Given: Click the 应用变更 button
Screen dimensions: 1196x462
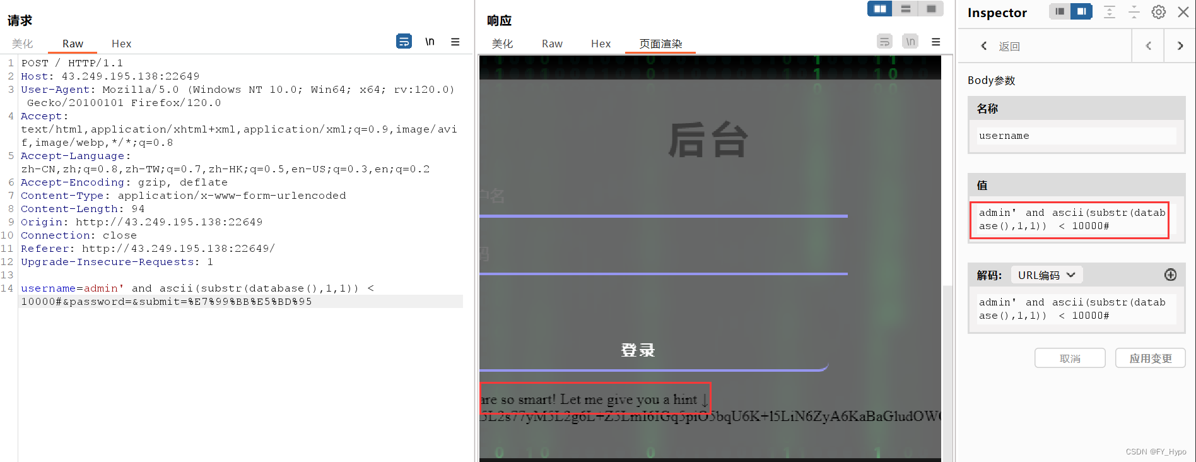Looking at the screenshot, I should point(1151,358).
